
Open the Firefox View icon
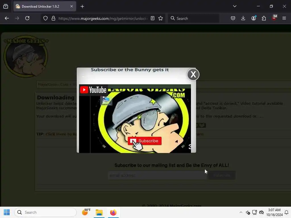tap(6, 6)
